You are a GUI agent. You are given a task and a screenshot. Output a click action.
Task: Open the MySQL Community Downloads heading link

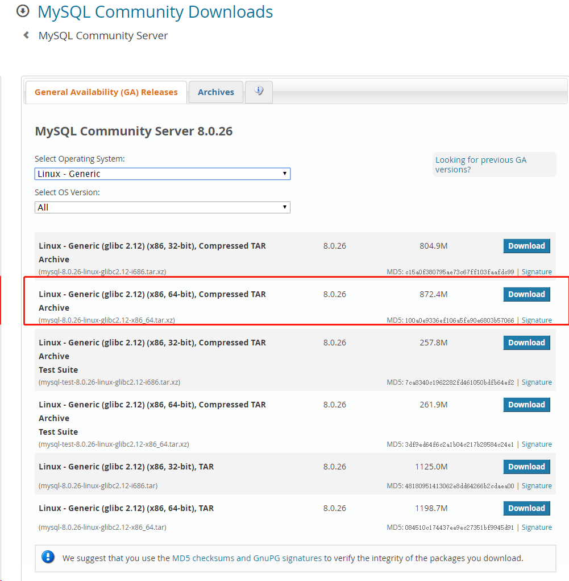(155, 12)
